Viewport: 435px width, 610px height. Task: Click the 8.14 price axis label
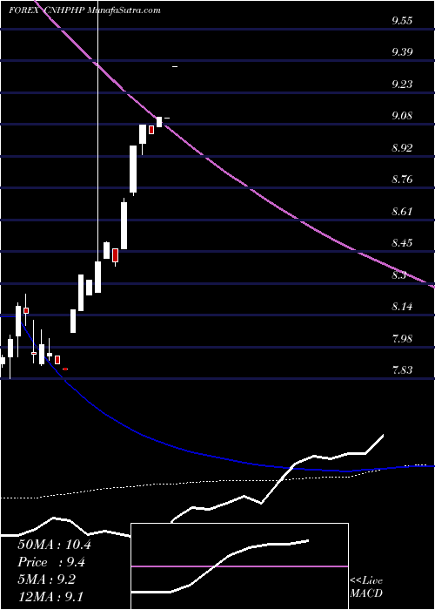(x=402, y=306)
